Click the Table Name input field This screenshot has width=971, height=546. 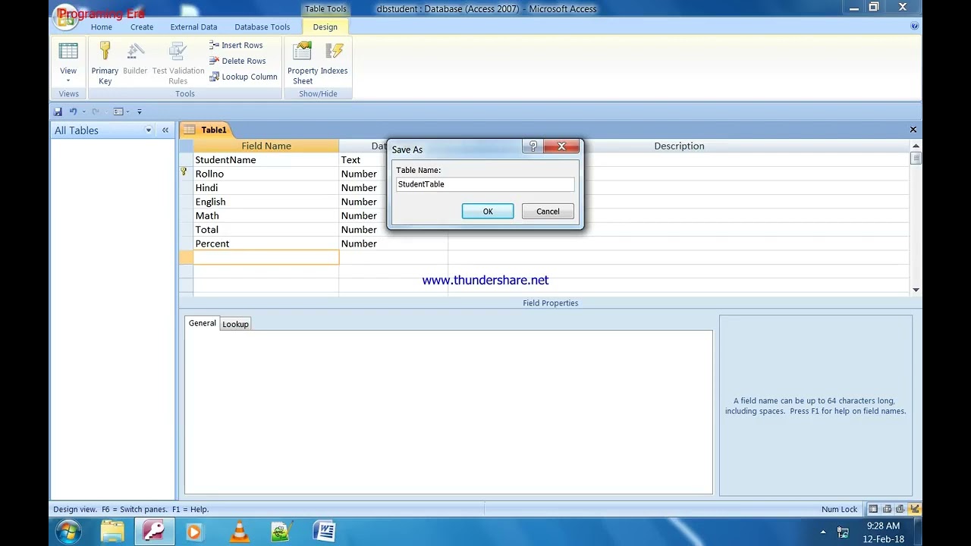(x=485, y=184)
